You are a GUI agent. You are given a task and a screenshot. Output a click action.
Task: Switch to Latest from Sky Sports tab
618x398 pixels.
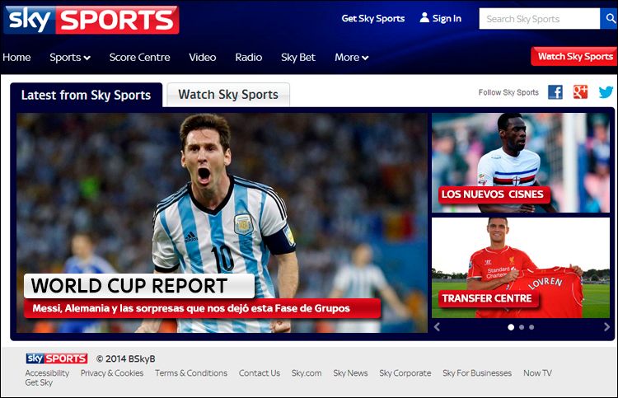click(86, 95)
